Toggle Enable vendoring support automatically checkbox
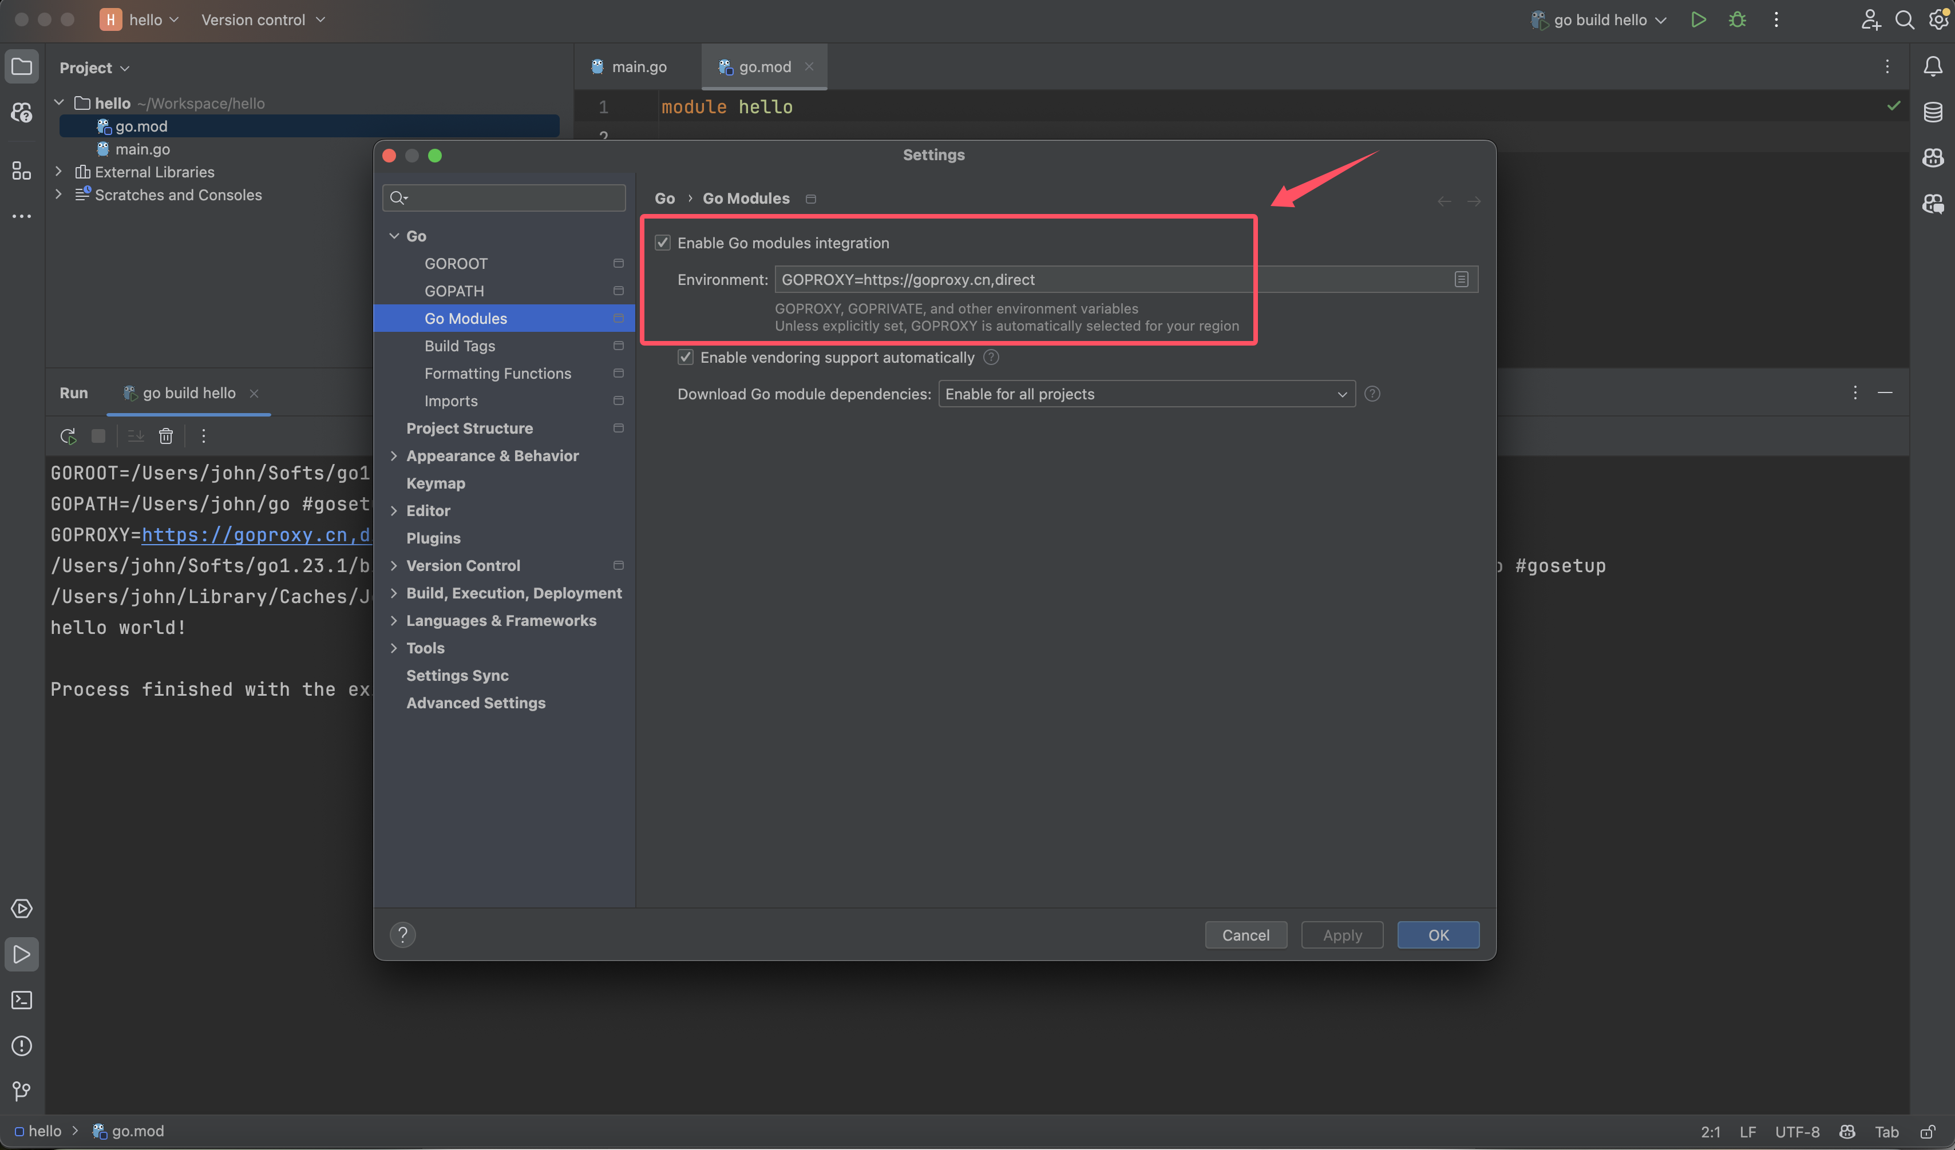The width and height of the screenshot is (1955, 1150). (x=685, y=358)
